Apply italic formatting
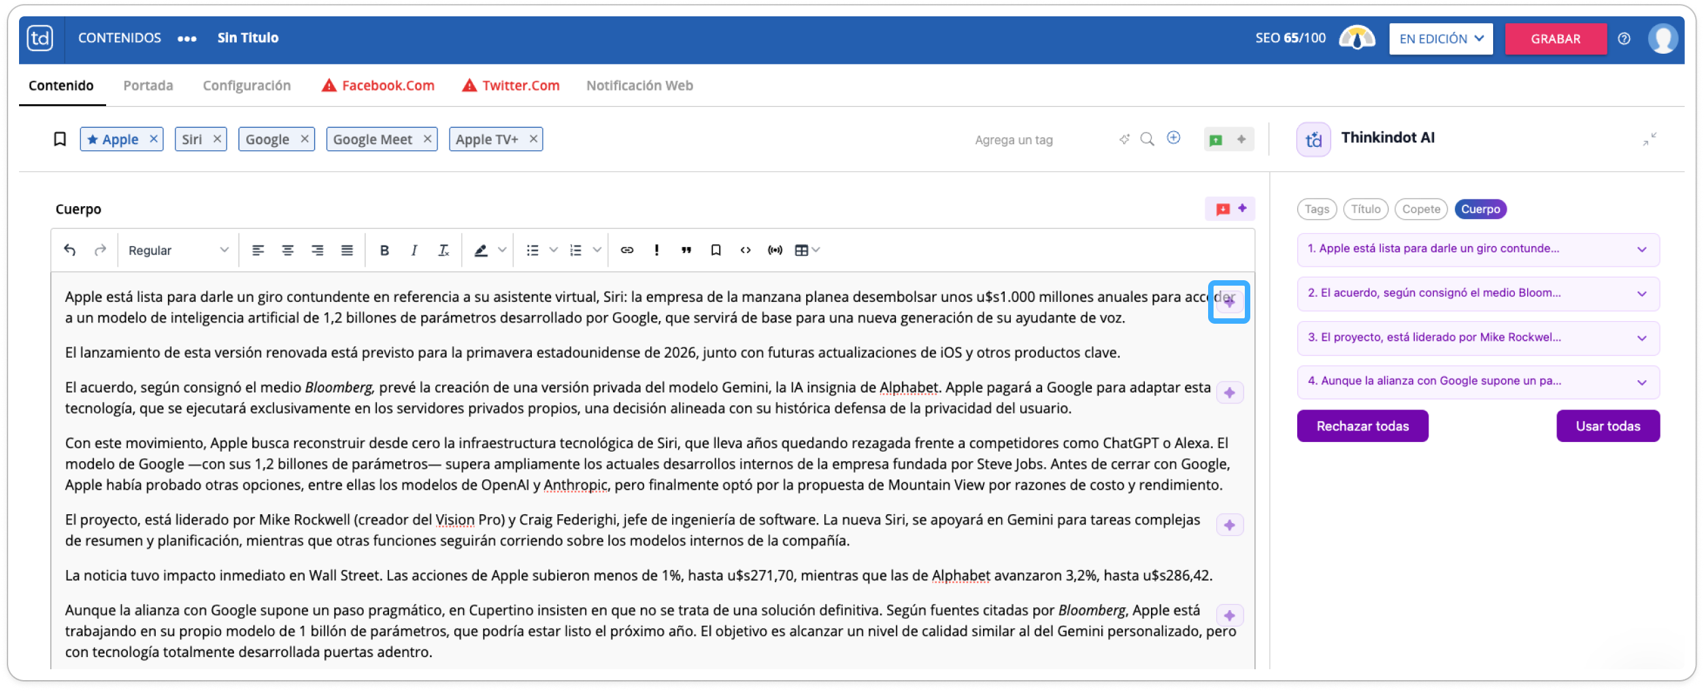1704x691 pixels. (x=414, y=250)
